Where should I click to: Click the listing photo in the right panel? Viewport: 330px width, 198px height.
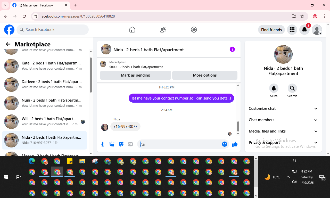[283, 54]
